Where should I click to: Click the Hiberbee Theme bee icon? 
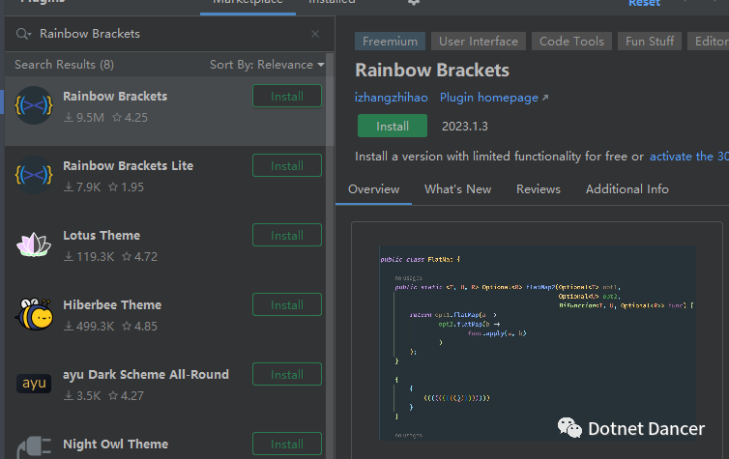pos(34,314)
